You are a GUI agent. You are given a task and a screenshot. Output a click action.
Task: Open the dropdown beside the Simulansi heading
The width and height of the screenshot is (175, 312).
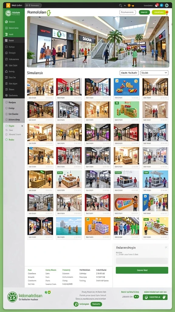click(x=154, y=73)
